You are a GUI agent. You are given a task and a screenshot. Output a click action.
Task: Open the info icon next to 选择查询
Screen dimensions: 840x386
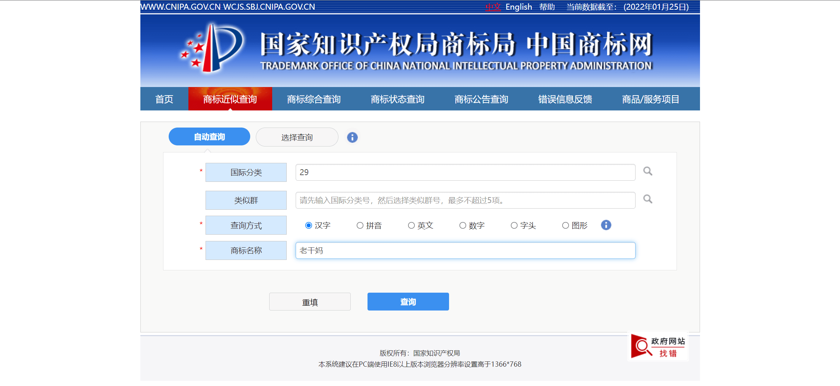pyautogui.click(x=352, y=137)
